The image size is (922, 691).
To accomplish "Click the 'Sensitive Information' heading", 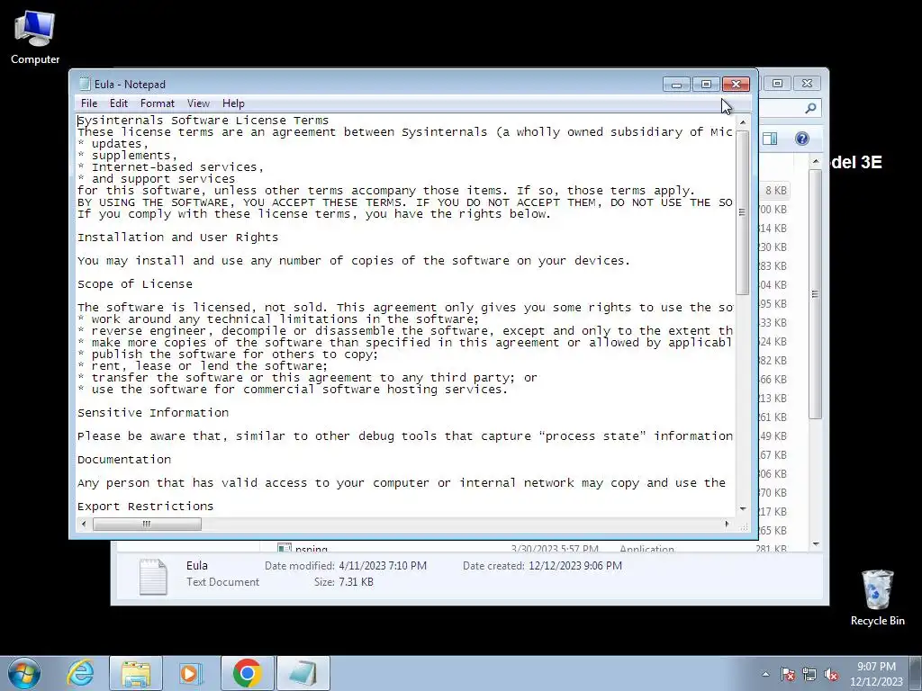I will tap(153, 413).
